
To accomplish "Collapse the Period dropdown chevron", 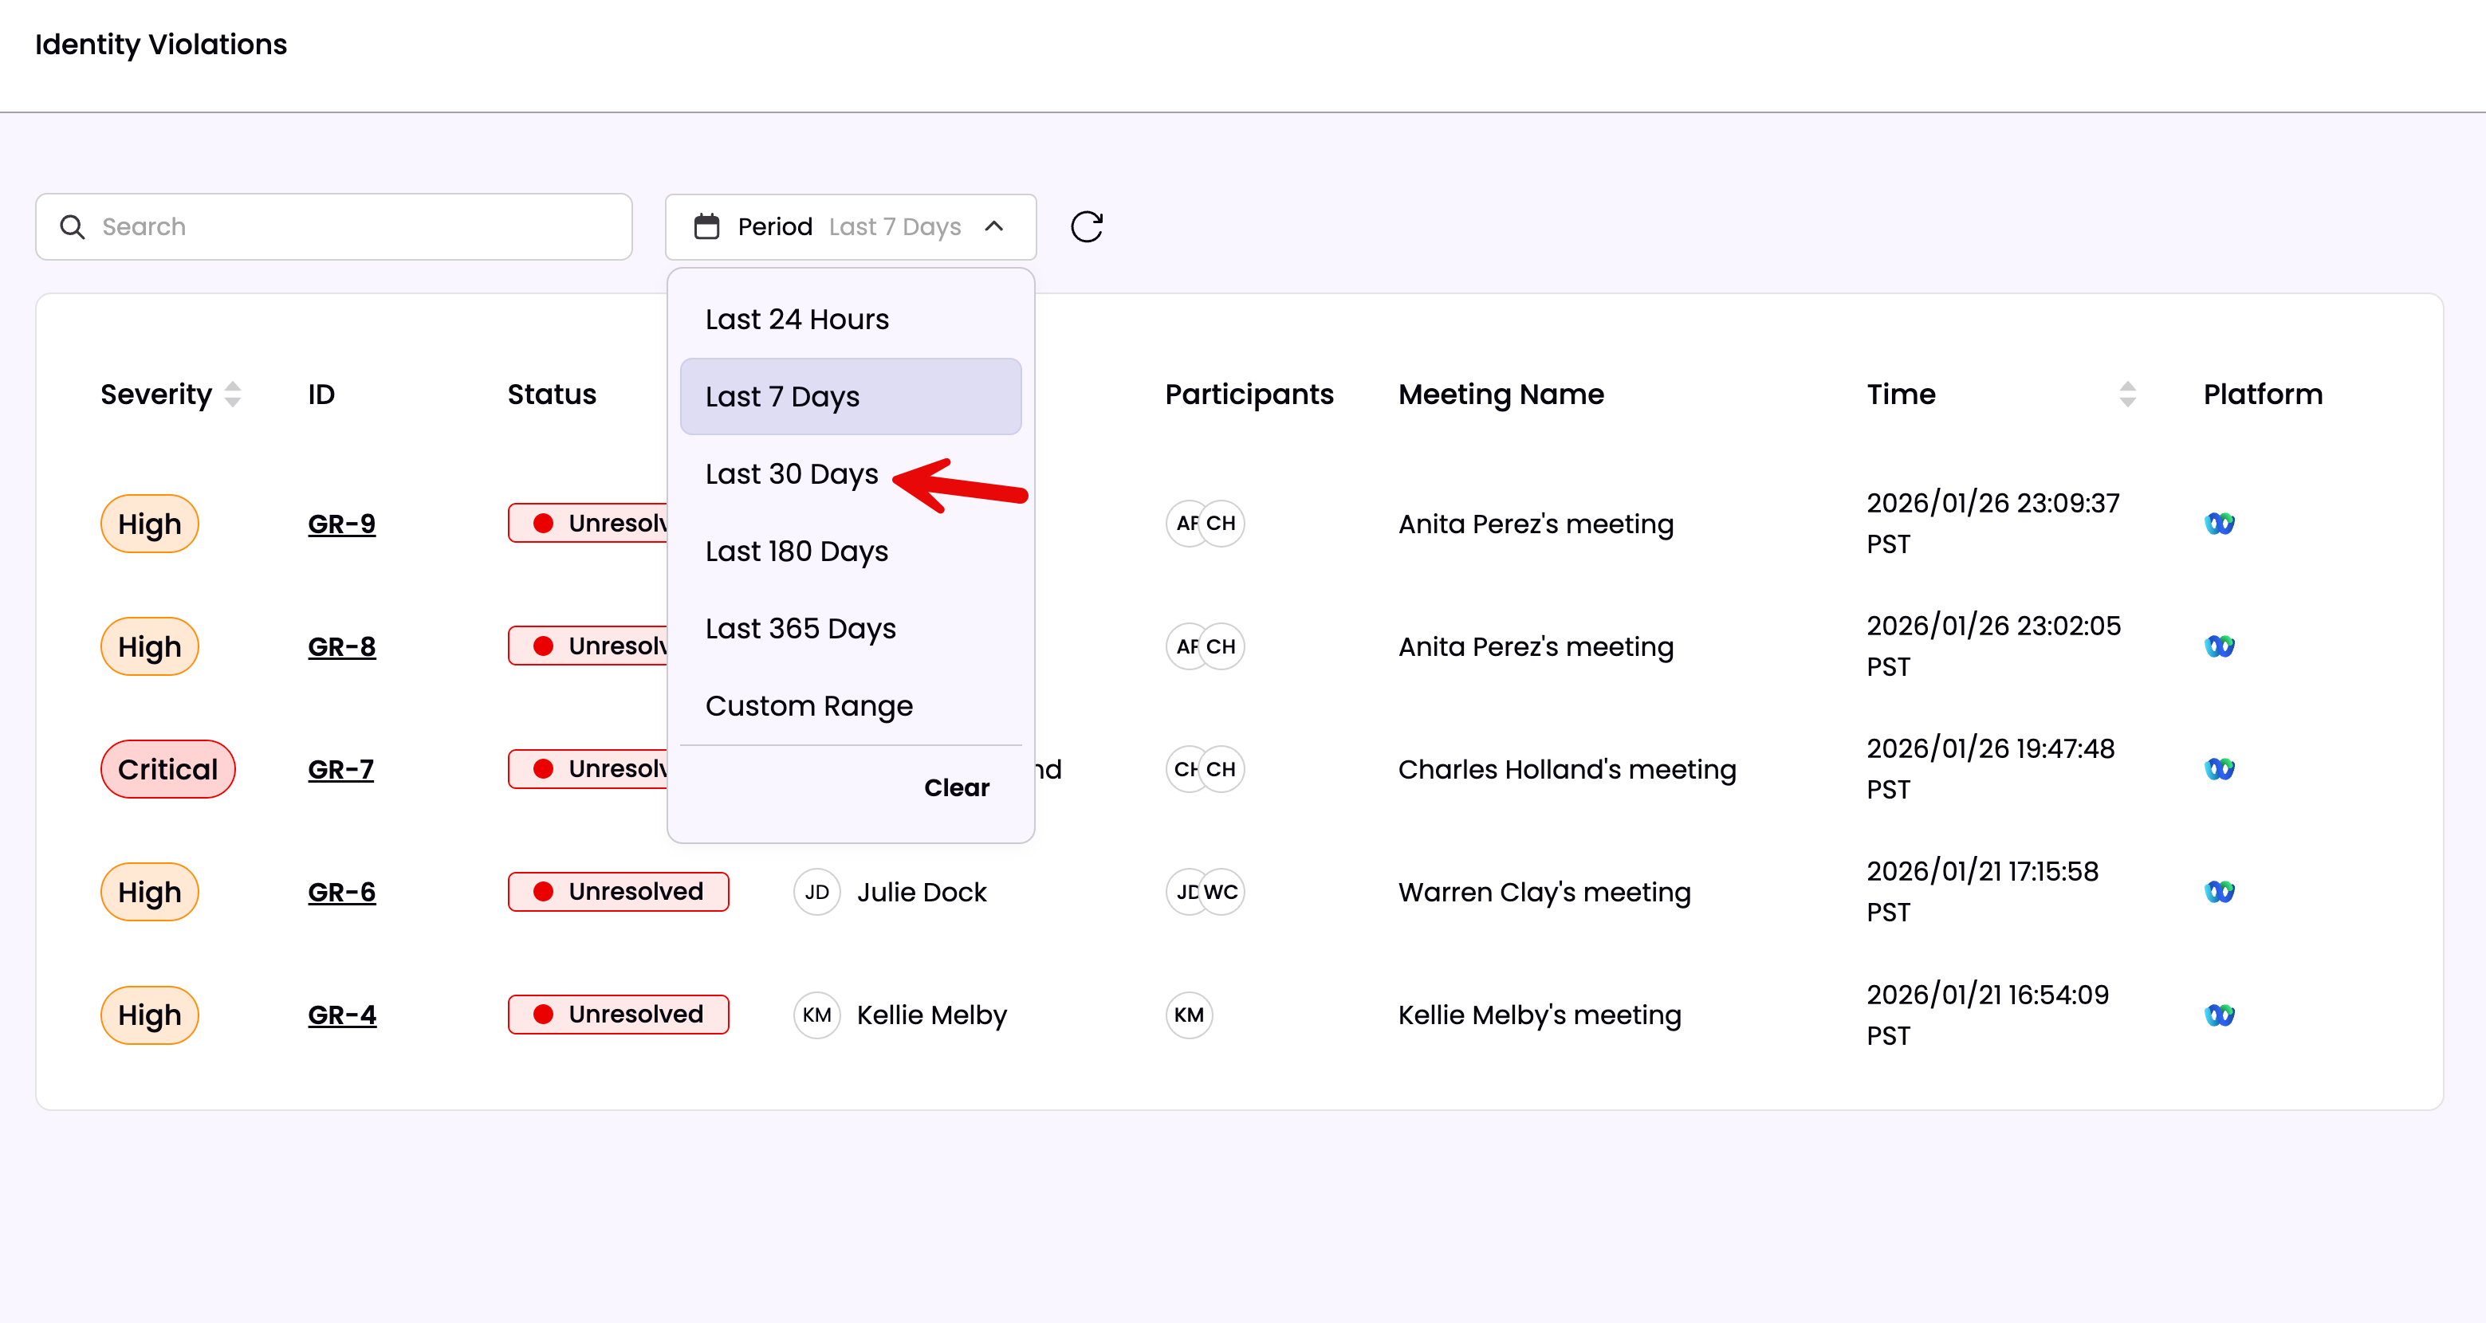I will [x=994, y=227].
